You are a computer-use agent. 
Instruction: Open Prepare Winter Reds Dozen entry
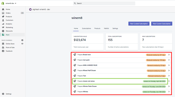(121, 86)
